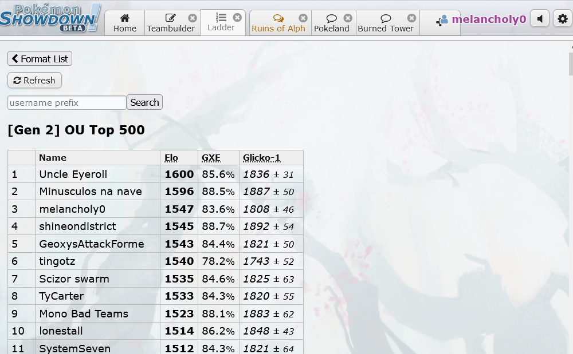Close the Burned Tower chat tab
This screenshot has height=354, width=573.
pos(411,18)
